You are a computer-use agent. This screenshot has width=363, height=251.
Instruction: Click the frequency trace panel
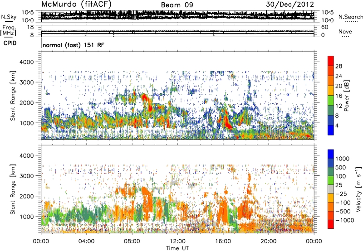point(177,31)
